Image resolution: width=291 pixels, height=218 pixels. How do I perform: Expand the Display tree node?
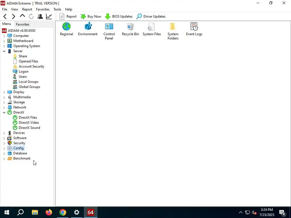point(4,92)
